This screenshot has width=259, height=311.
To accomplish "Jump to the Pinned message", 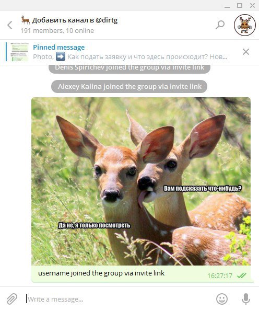I will coord(59,48).
